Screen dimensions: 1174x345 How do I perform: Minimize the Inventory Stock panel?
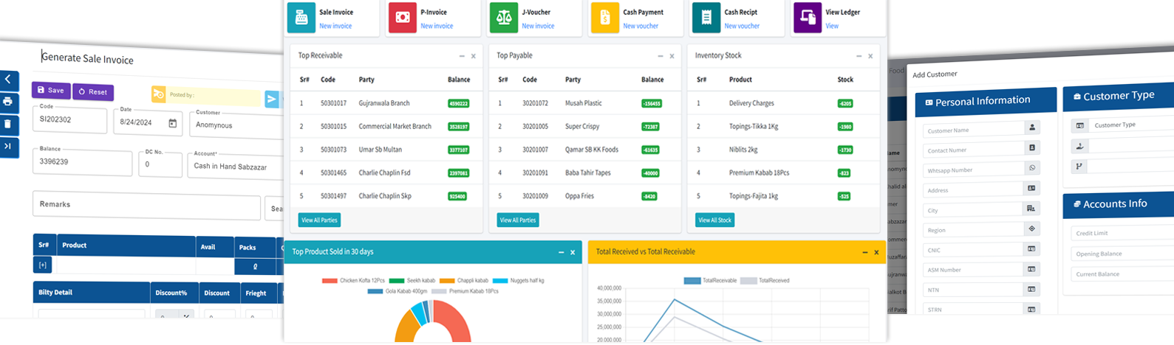click(859, 56)
